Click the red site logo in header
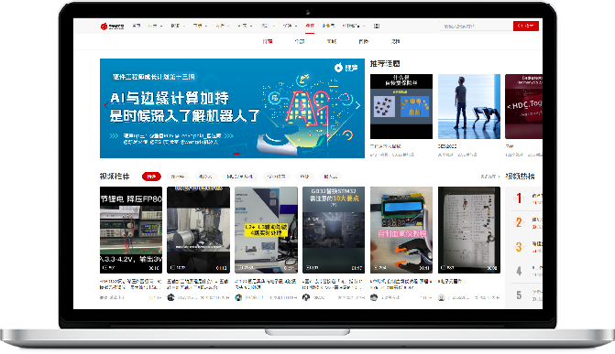615x354 pixels. point(112,27)
